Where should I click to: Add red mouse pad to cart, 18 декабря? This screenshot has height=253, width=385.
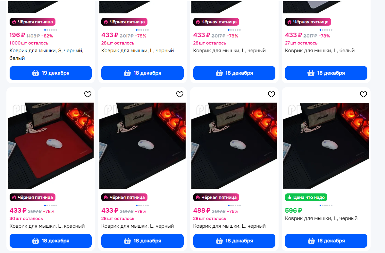tap(51, 241)
